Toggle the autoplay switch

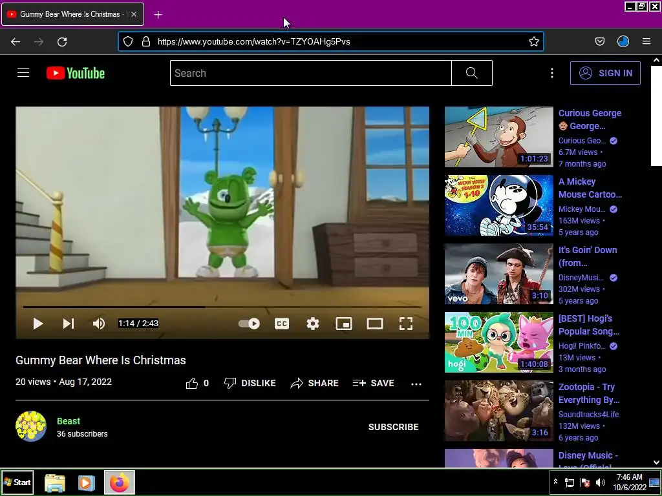tap(249, 324)
